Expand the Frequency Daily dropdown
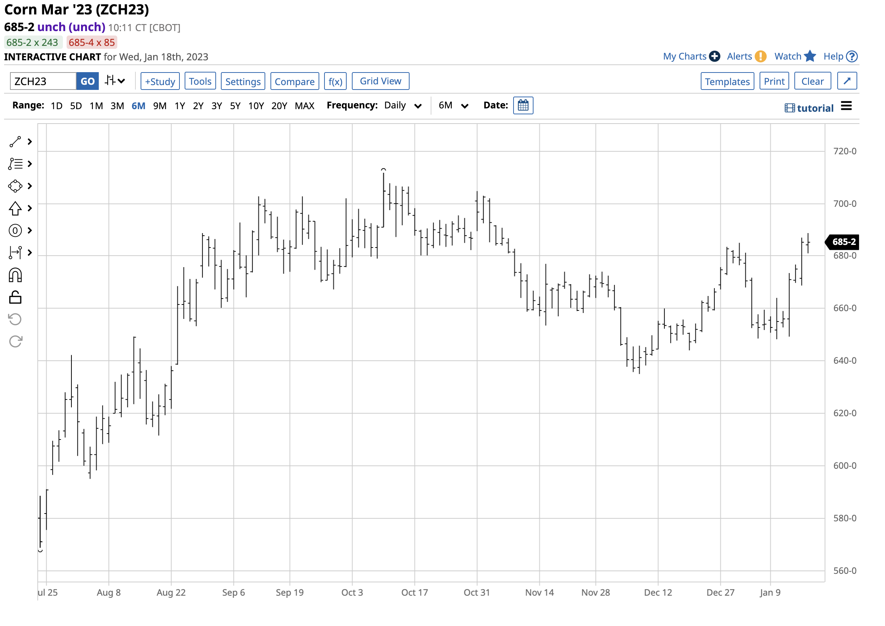885x626 pixels. point(403,105)
